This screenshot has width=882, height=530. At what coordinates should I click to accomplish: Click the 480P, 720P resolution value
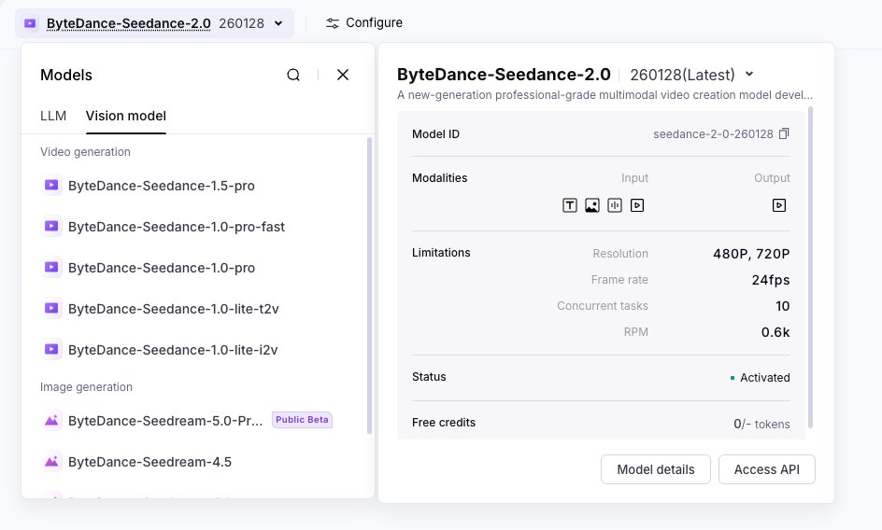point(751,254)
